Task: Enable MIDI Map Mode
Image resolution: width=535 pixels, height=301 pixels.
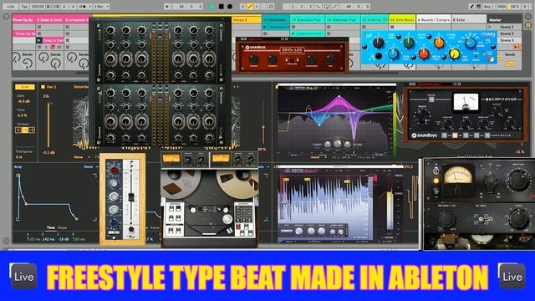Action: click(x=502, y=7)
